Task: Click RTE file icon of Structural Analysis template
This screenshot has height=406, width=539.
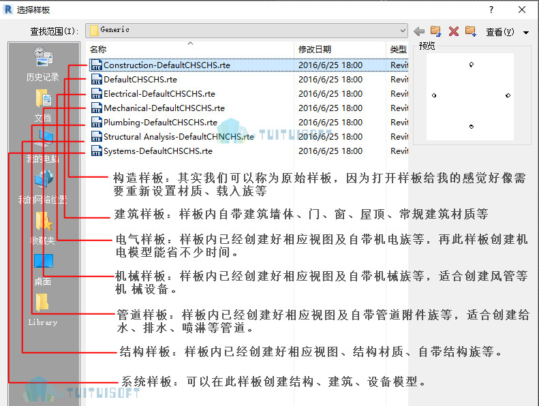Action: [97, 137]
